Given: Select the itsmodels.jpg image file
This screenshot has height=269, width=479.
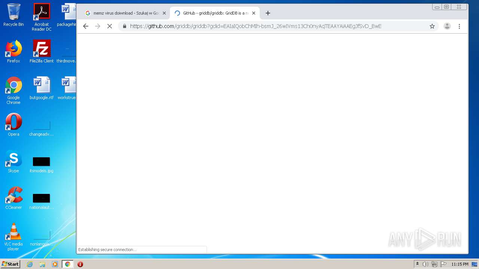Looking at the screenshot, I should (x=42, y=164).
